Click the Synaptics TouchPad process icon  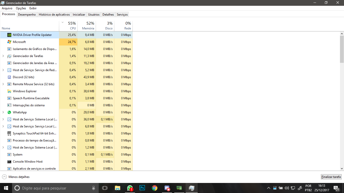[x=9, y=133]
